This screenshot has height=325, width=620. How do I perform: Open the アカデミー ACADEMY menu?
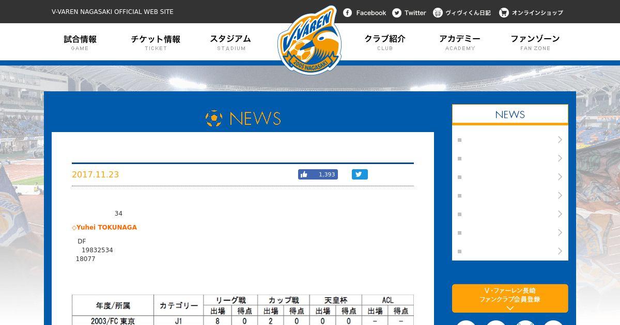pyautogui.click(x=460, y=42)
